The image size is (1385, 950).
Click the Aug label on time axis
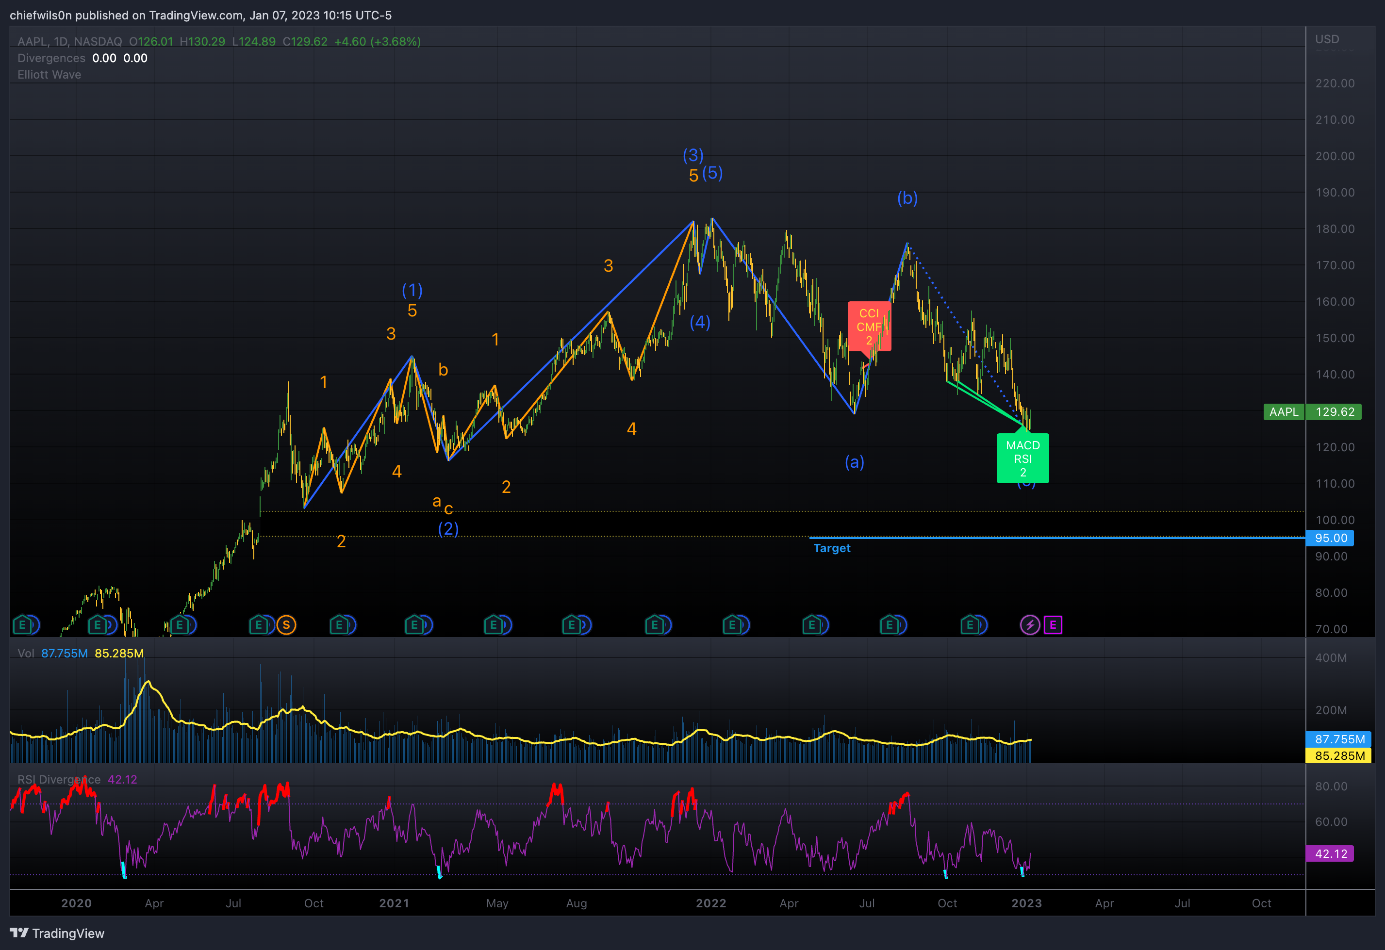tap(577, 903)
